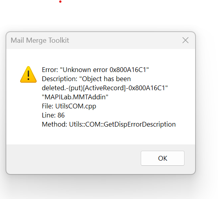This screenshot has height=199, width=218.
Task: Click the UtilsCOM.cpp file name
Action: point(76,106)
